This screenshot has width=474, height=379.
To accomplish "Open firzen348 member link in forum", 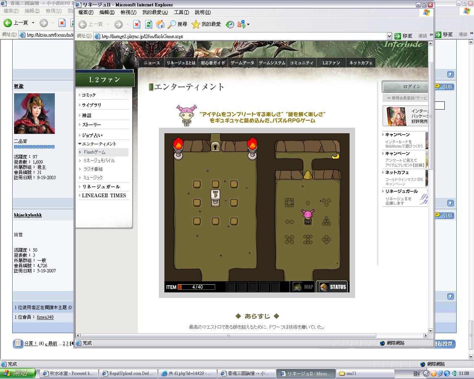I will [x=45, y=317].
